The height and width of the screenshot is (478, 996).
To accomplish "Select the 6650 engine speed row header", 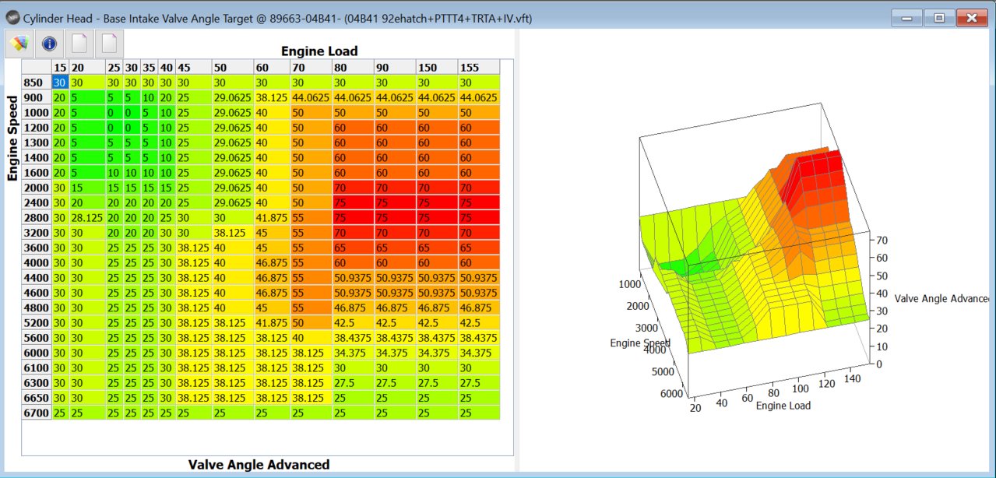I will click(37, 397).
